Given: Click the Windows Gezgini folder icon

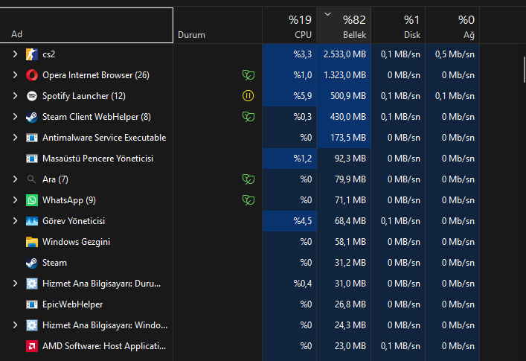Looking at the screenshot, I should [32, 242].
